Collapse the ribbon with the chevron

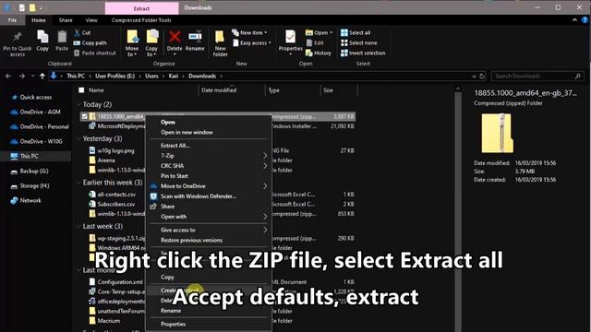pos(574,20)
